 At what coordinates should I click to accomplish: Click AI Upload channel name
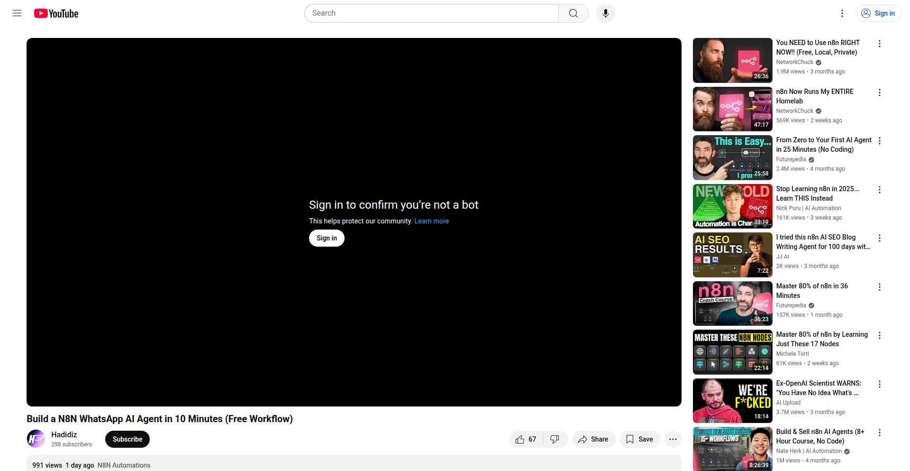click(788, 403)
